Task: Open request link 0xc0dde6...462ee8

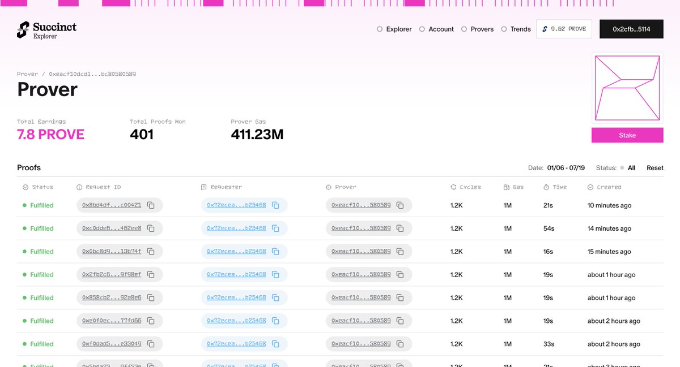Action: pyautogui.click(x=112, y=228)
